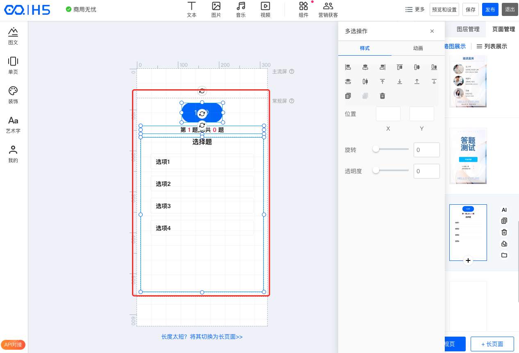Screen dimensions: 519x353
Task: Align selected elements to the top edge
Action: 400,67
